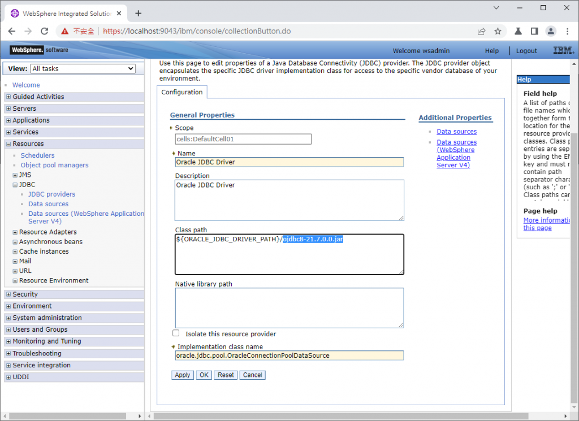
Task: Open the browser profile avatar
Action: tap(551, 31)
